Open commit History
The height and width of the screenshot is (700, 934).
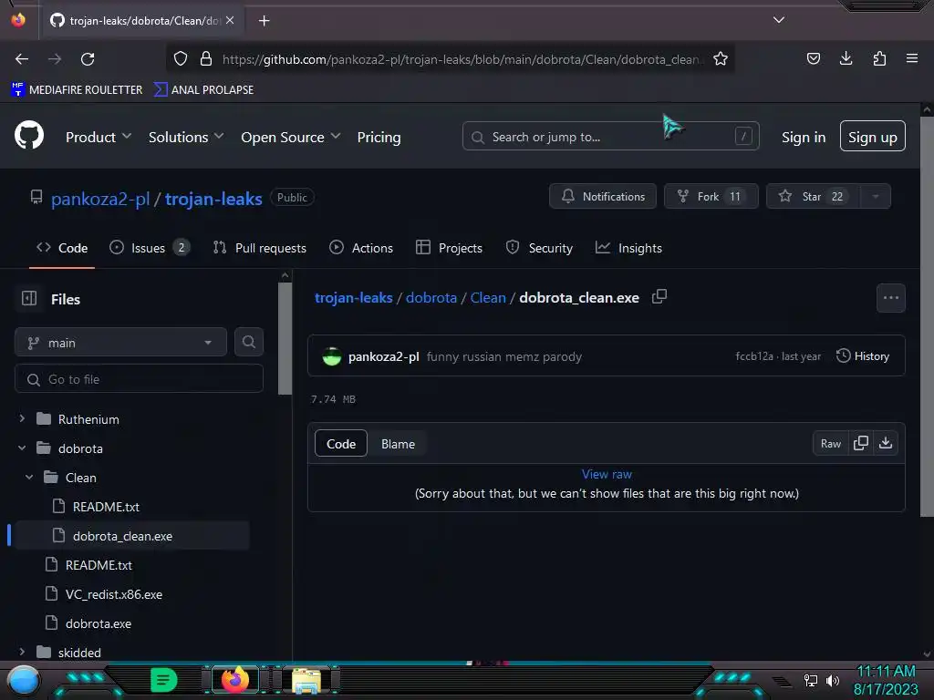863,356
